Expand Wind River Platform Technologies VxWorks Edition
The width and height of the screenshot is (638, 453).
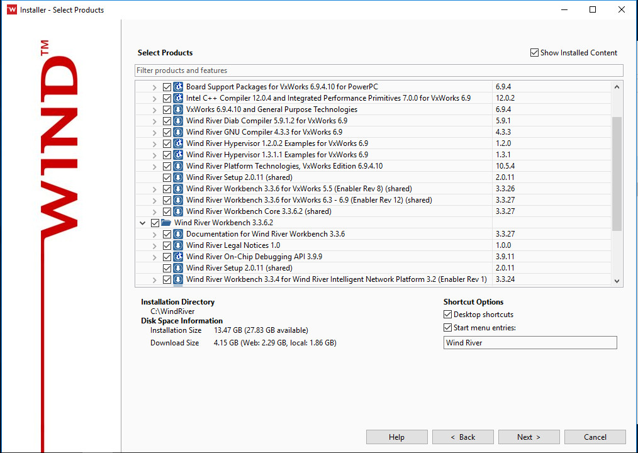(154, 167)
